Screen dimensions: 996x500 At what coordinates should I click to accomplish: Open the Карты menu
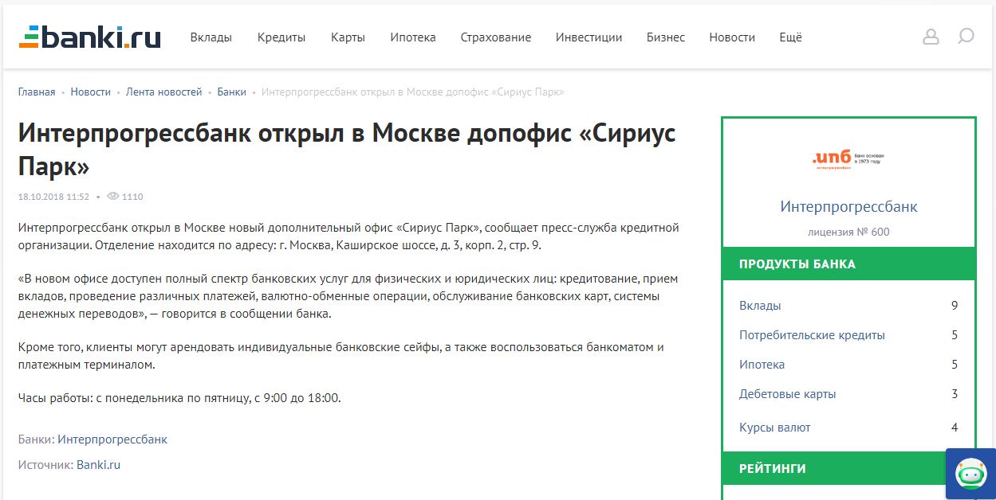pyautogui.click(x=348, y=37)
